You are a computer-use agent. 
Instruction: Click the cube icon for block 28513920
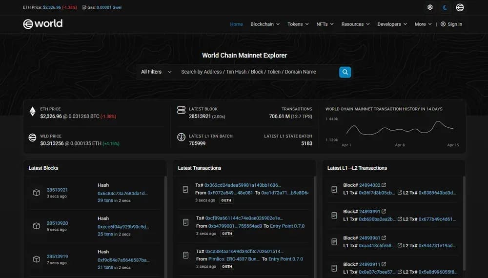click(37, 226)
